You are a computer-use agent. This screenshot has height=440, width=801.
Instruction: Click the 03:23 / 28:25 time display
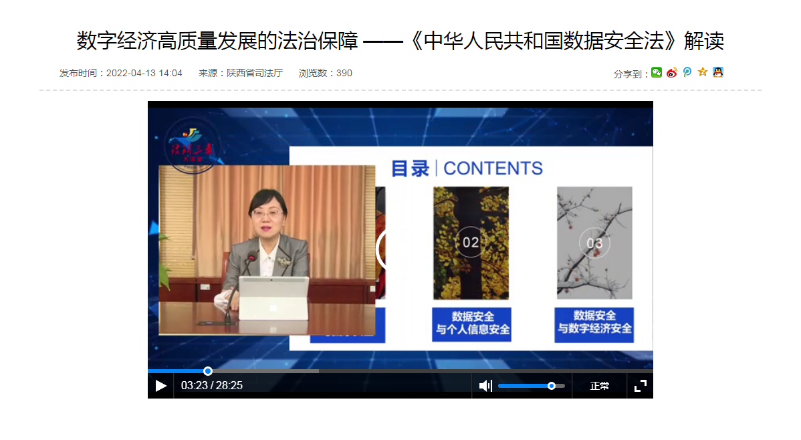tap(211, 386)
